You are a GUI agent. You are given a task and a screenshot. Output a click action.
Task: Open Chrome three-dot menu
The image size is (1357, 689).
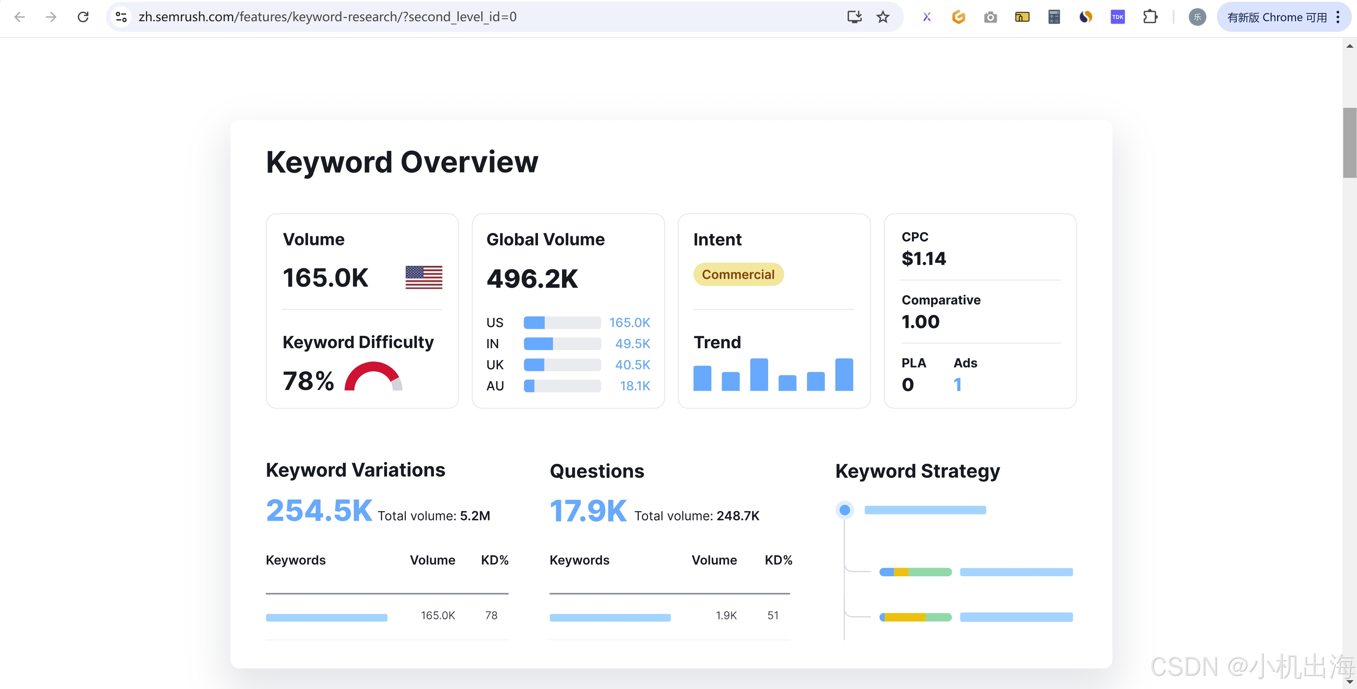pyautogui.click(x=1338, y=17)
